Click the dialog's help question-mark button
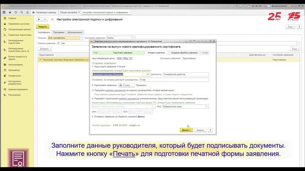The width and height of the screenshot is (305, 171). click(210, 130)
